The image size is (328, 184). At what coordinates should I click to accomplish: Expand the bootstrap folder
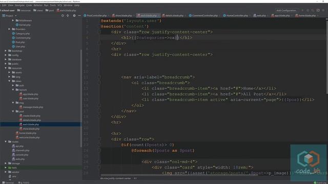6,51
